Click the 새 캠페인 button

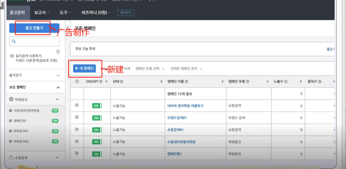[85, 68]
